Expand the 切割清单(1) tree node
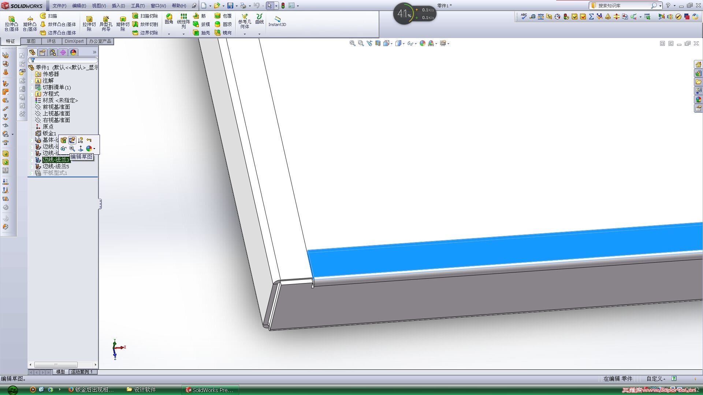 coord(31,87)
